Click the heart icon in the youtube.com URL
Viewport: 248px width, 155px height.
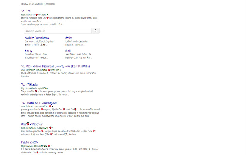click(x=36, y=15)
